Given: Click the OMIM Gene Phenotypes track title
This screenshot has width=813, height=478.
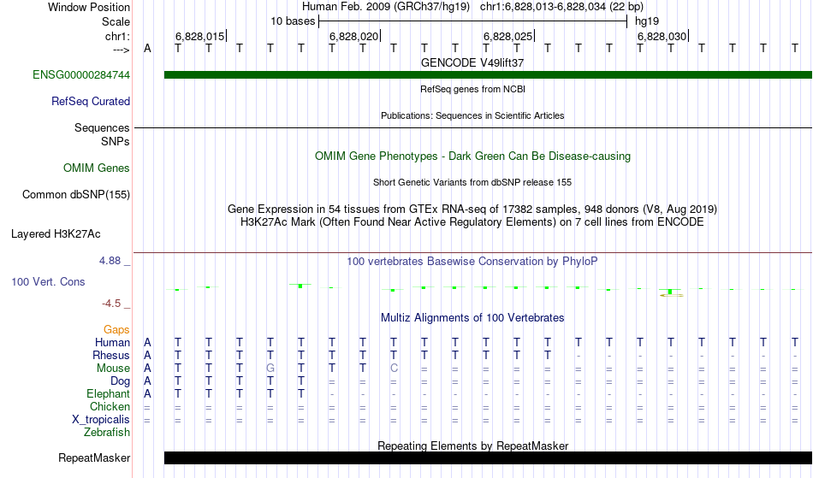Looking at the screenshot, I should click(473, 156).
